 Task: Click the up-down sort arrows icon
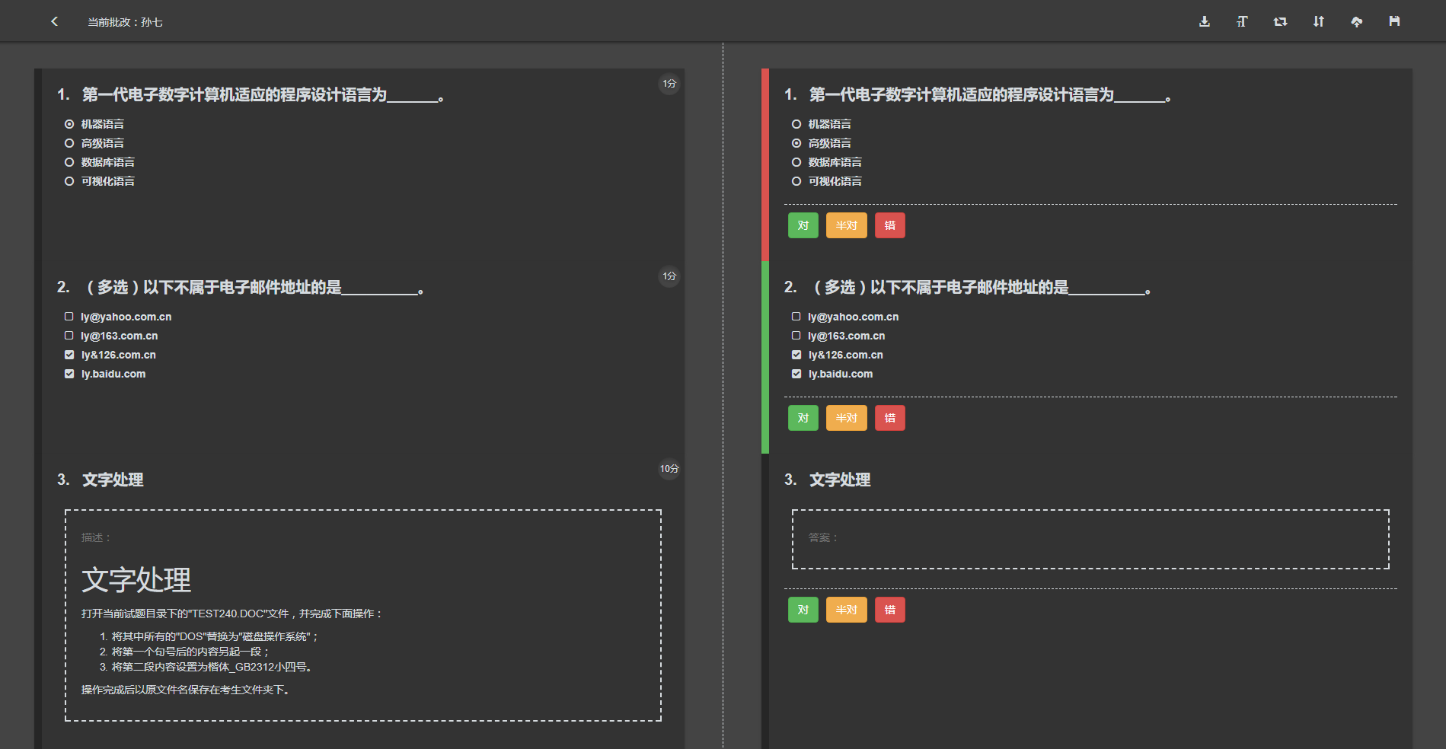(x=1318, y=21)
